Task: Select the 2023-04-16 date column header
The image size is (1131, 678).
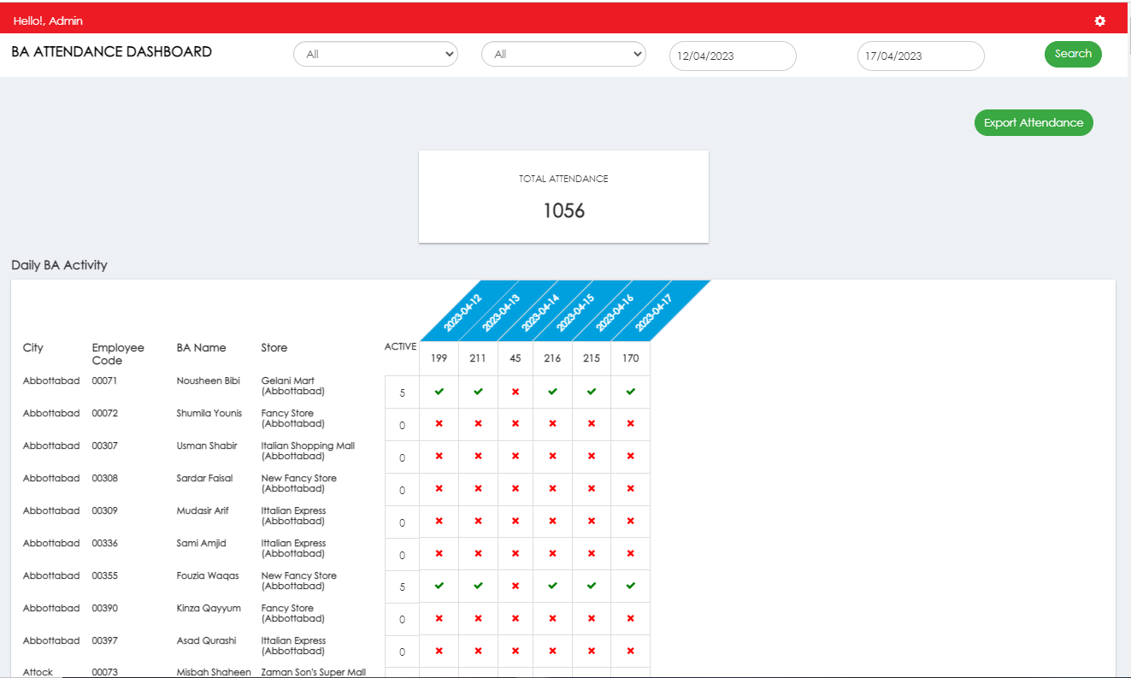Action: click(615, 313)
